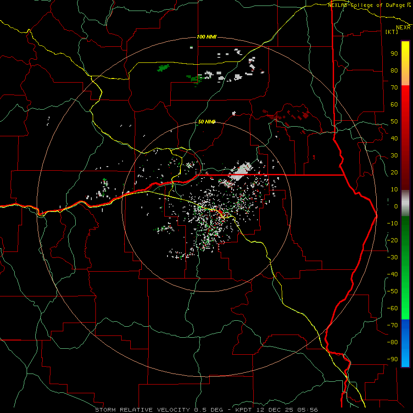Click the 20 value on the color scale
Screen dimensions: 413x413
click(394, 173)
